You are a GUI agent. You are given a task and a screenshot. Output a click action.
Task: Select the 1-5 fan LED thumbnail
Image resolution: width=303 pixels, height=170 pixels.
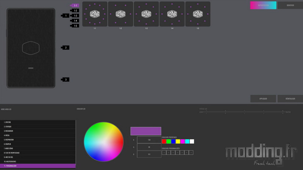(x=198, y=14)
